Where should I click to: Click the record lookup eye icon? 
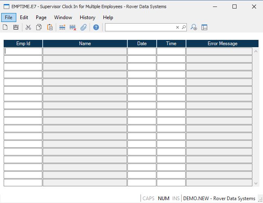[x=194, y=27]
